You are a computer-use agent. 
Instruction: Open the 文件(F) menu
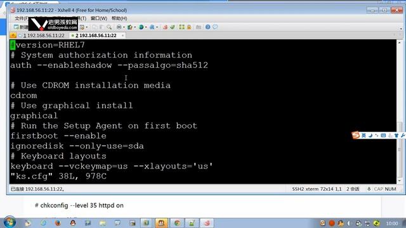(21, 18)
